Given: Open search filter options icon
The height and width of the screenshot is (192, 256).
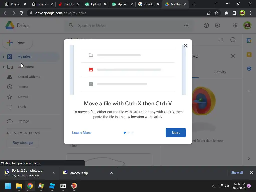Looking at the screenshot, I should pyautogui.click(x=186, y=25).
